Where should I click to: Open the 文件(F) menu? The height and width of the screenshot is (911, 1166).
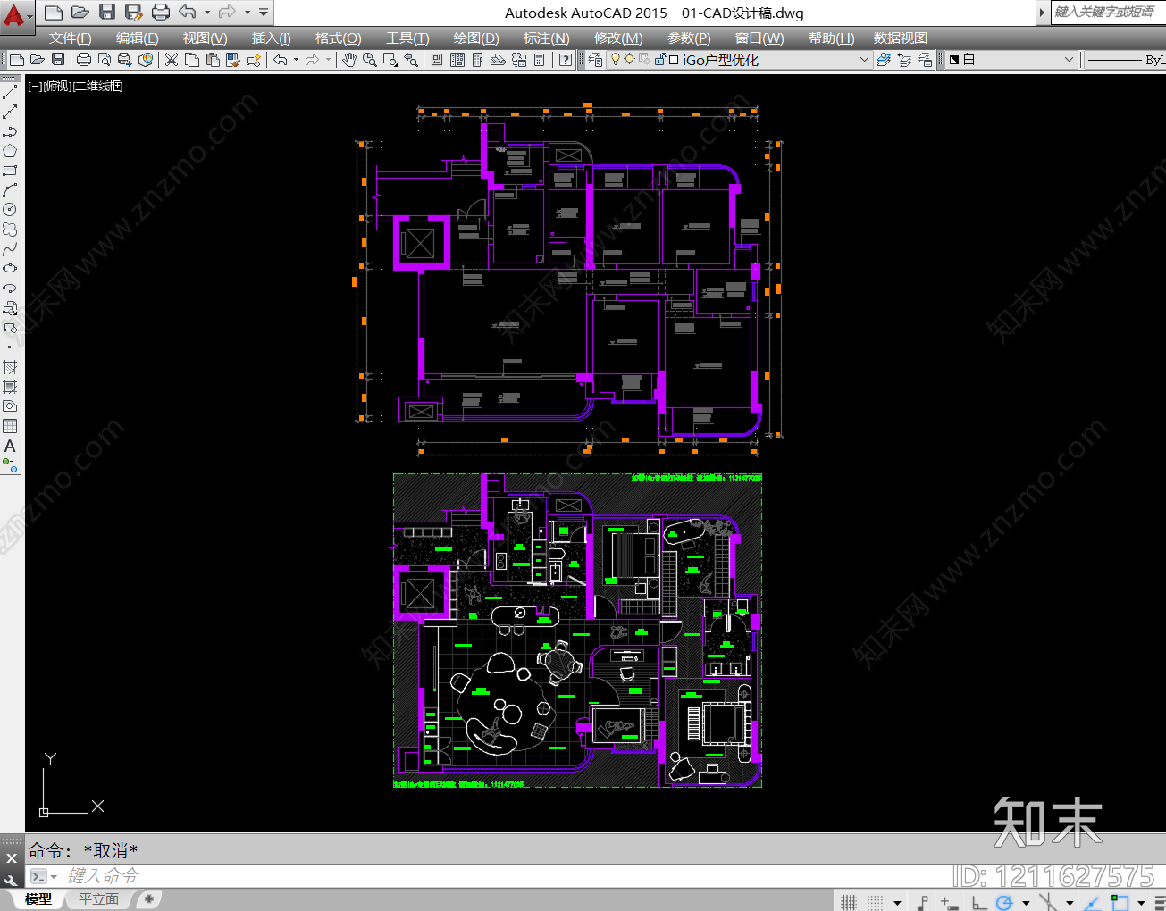70,38
